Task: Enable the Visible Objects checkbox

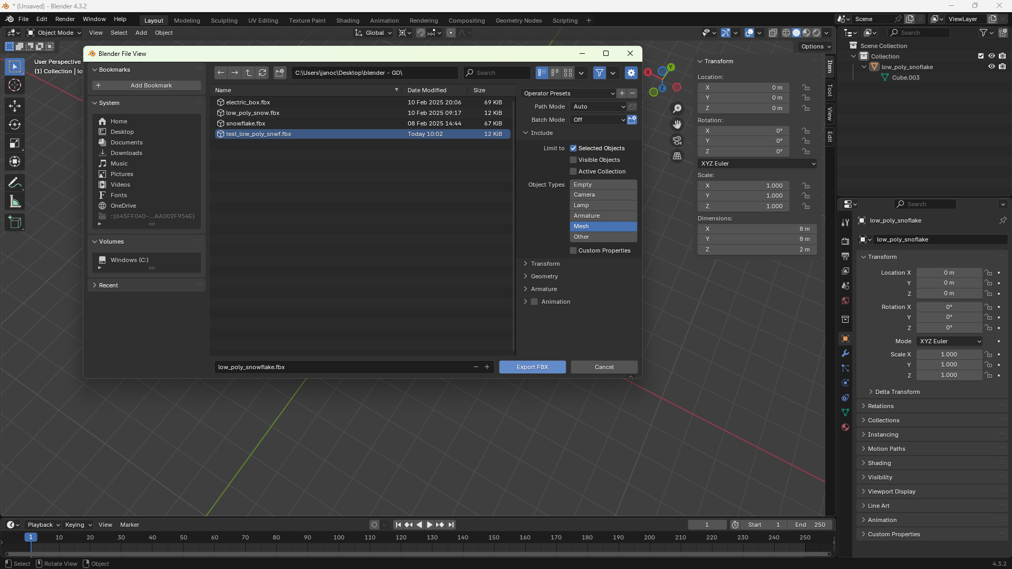Action: pos(573,160)
